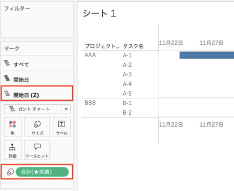Click the タスク名 column header
The height and width of the screenshot is (191, 234).
[133, 46]
